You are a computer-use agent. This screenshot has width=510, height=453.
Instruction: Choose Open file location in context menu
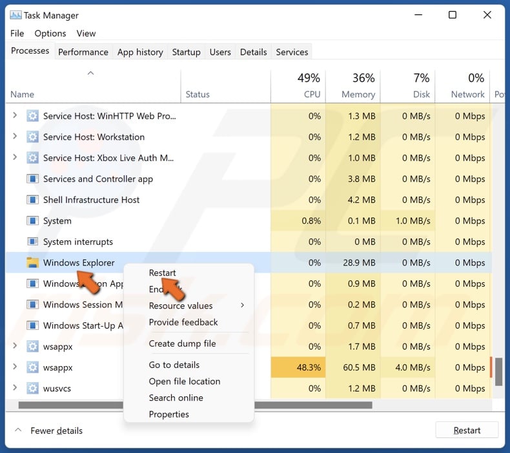(185, 381)
